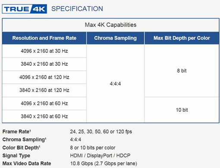Click the TRUE 4K logo
The image size is (220, 168).
tap(25, 9)
